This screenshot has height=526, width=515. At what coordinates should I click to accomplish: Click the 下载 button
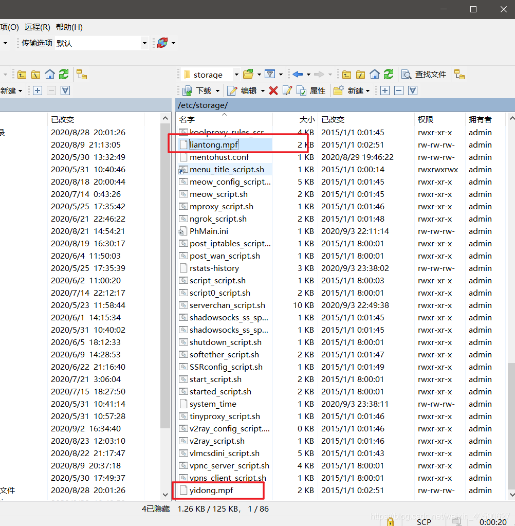197,90
